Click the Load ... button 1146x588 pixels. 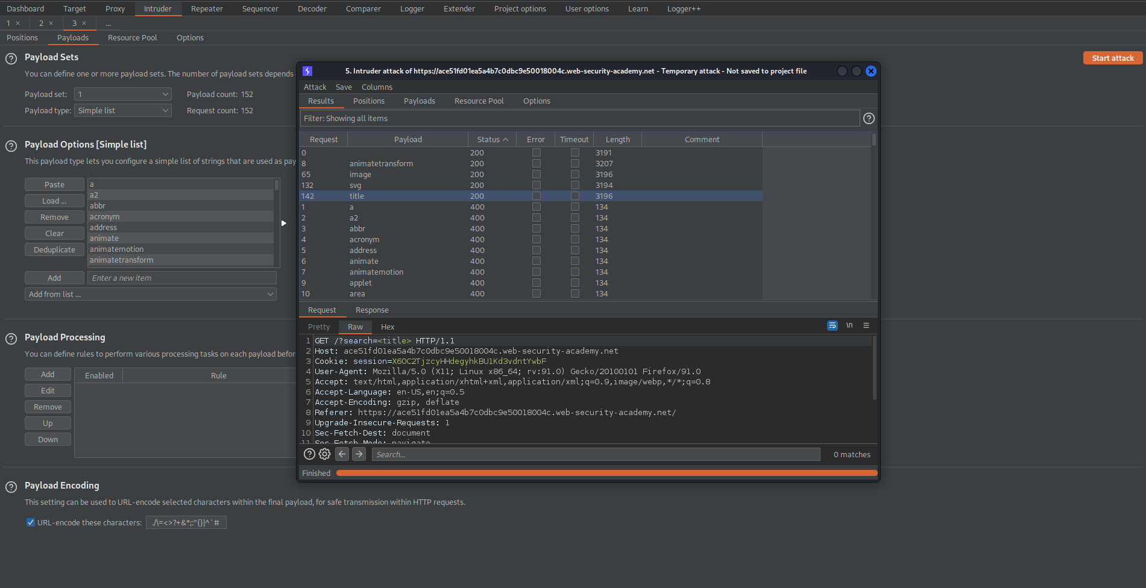click(54, 201)
